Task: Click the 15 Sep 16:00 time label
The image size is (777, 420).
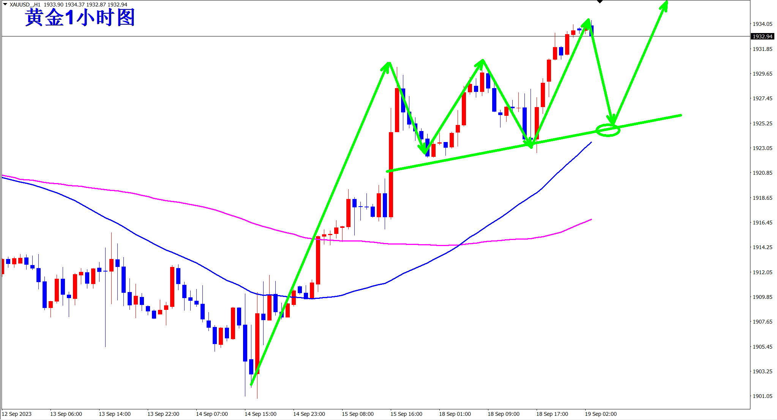Action: (406, 414)
